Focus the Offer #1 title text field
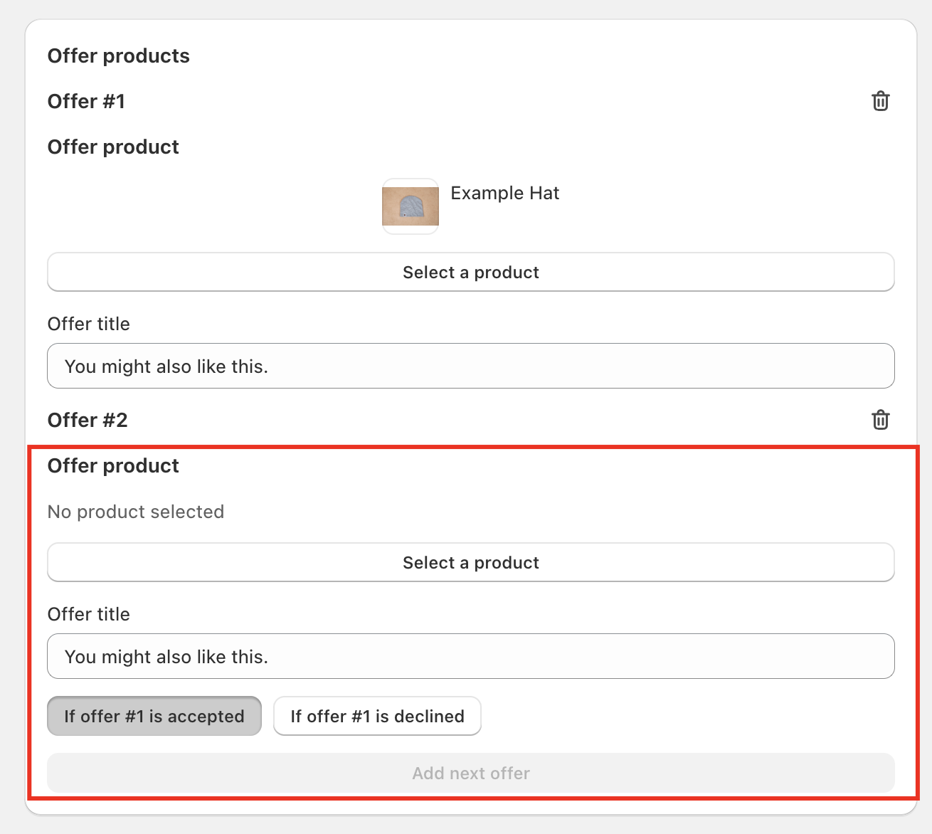This screenshot has width=932, height=834. point(470,366)
